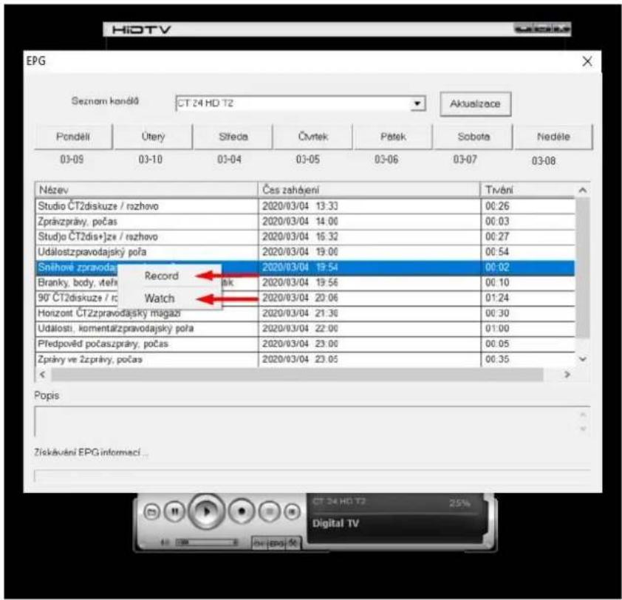The height and width of the screenshot is (600, 622).
Task: Mute audio via the speaker icon
Action: coord(165,542)
